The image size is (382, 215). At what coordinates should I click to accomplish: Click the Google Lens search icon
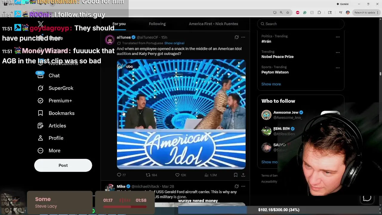pos(330,13)
